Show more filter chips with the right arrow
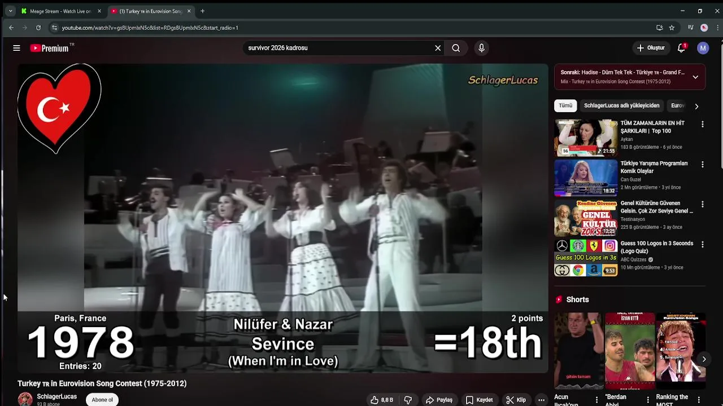This screenshot has height=406, width=723. 696,106
